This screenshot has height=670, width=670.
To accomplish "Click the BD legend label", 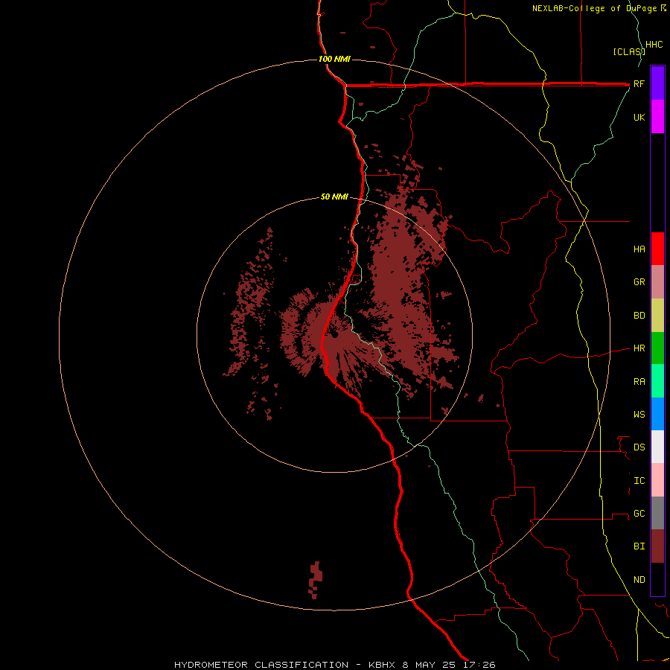I will (x=639, y=316).
